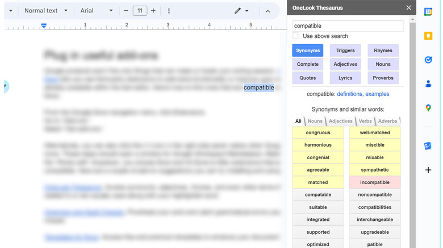
Task: Switch to the Verbs results tab
Action: (365, 121)
